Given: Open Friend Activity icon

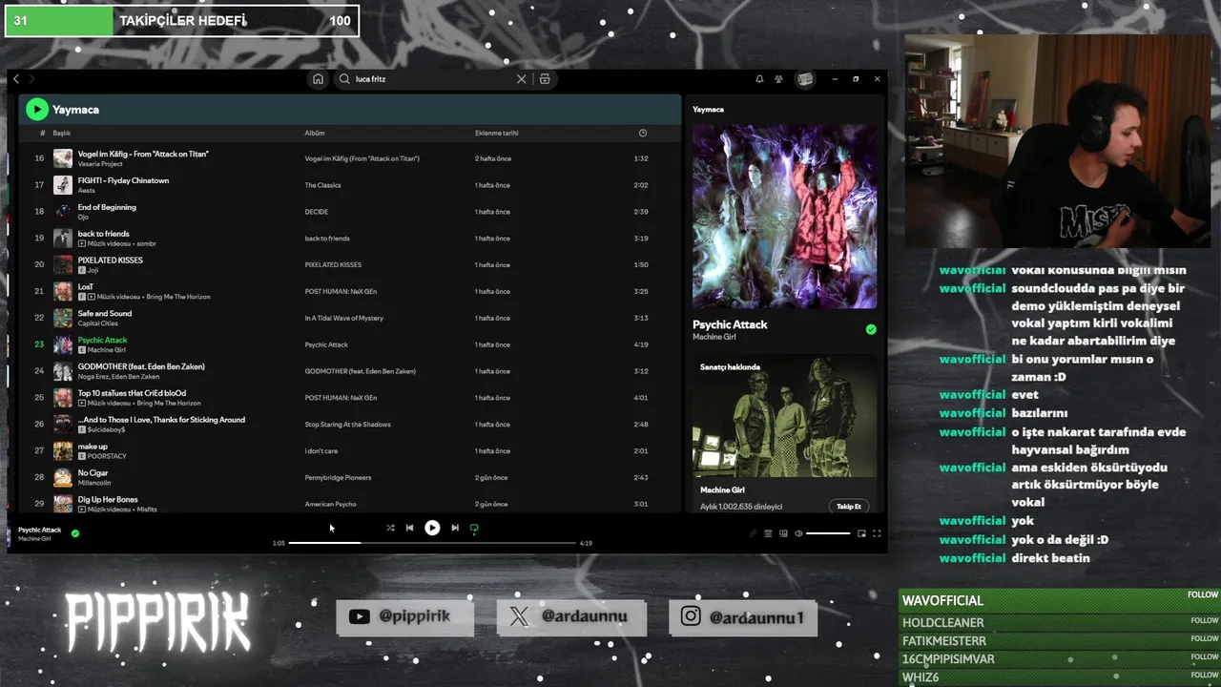Looking at the screenshot, I should (778, 79).
